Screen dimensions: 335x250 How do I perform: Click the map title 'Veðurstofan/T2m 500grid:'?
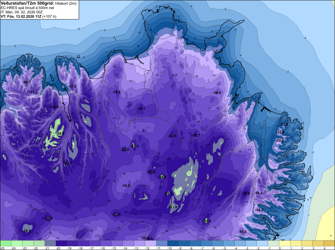click(27, 3)
